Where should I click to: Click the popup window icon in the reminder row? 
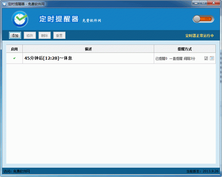(x=212, y=58)
